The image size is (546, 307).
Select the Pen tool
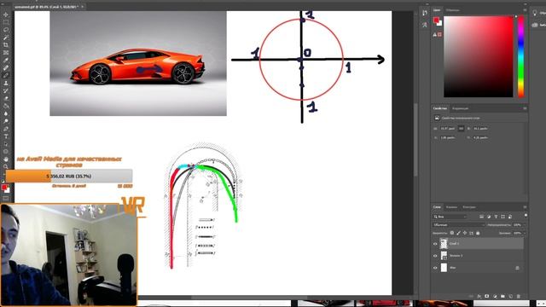click(6, 129)
